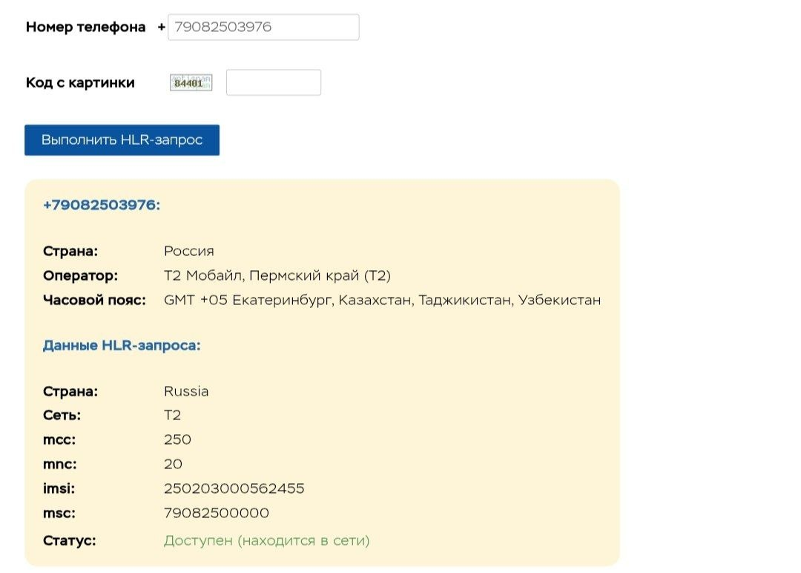Click the +79082503976 heading link

point(101,206)
